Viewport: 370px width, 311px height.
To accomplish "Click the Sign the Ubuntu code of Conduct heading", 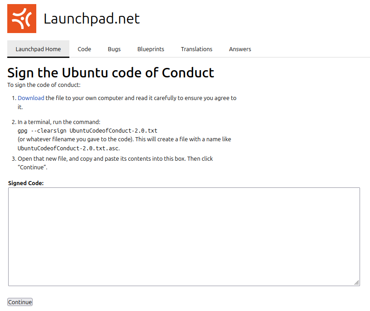I will pos(111,72).
